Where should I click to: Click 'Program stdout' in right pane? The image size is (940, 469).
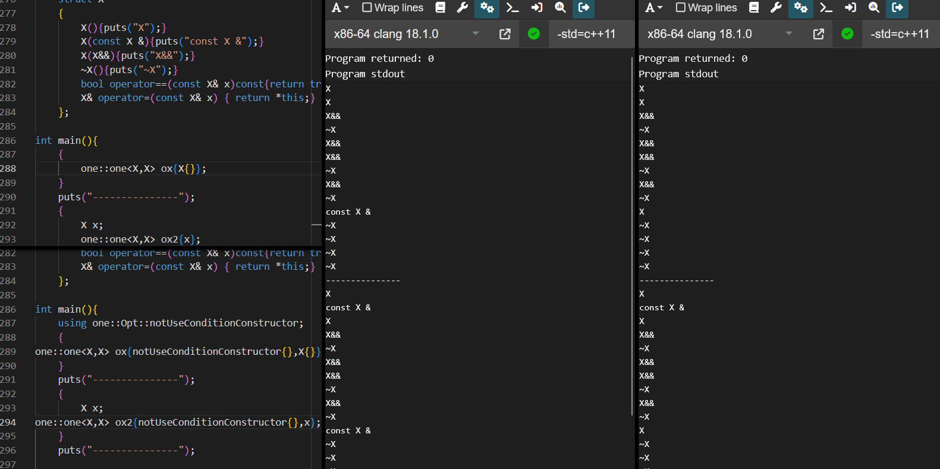[x=678, y=74]
